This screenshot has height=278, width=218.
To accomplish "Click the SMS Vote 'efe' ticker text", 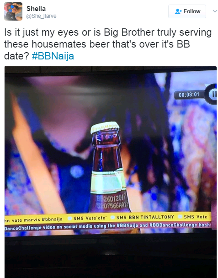I will tap(90, 218).
